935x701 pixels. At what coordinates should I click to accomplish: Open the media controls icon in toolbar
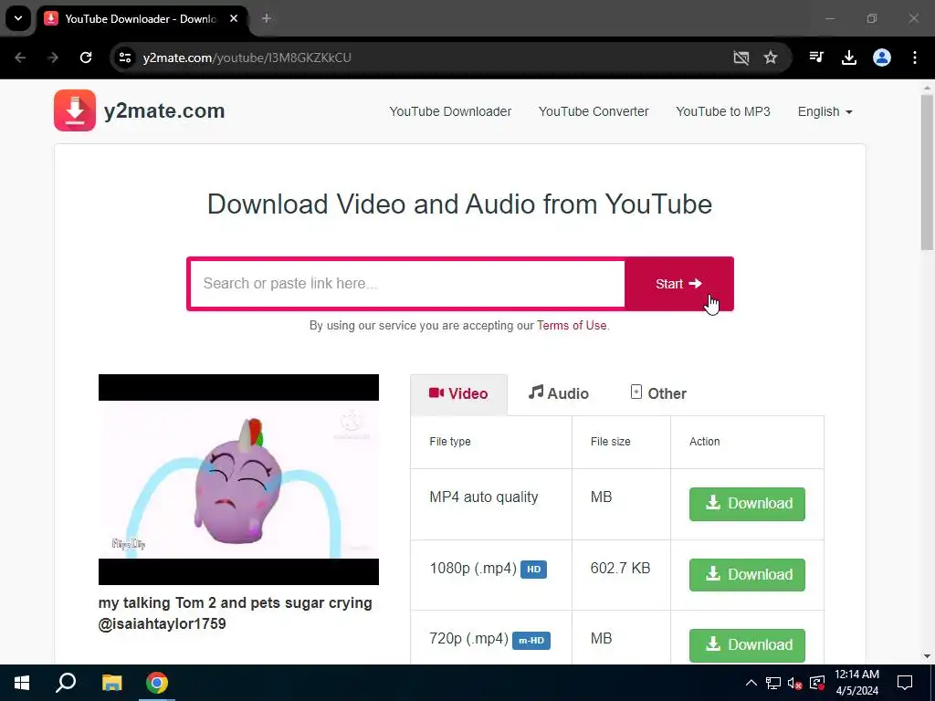(816, 58)
